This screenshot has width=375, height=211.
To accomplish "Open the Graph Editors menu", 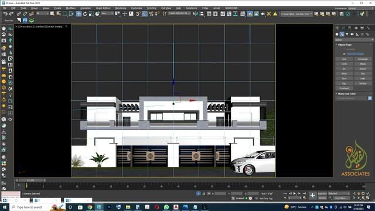I will point(103,8).
